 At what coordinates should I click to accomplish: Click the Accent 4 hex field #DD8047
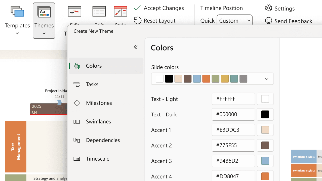point(233,176)
